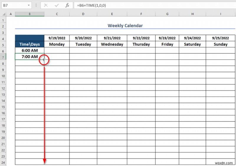
Task: Select the Friday cell
Action: click(x=167, y=44)
